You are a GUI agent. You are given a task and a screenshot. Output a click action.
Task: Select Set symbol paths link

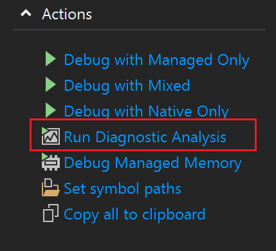pyautogui.click(x=123, y=189)
